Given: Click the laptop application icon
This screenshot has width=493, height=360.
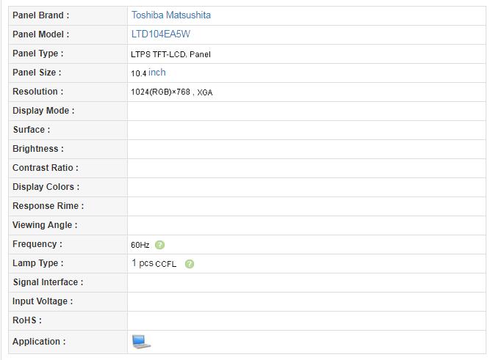Looking at the screenshot, I should click(141, 342).
